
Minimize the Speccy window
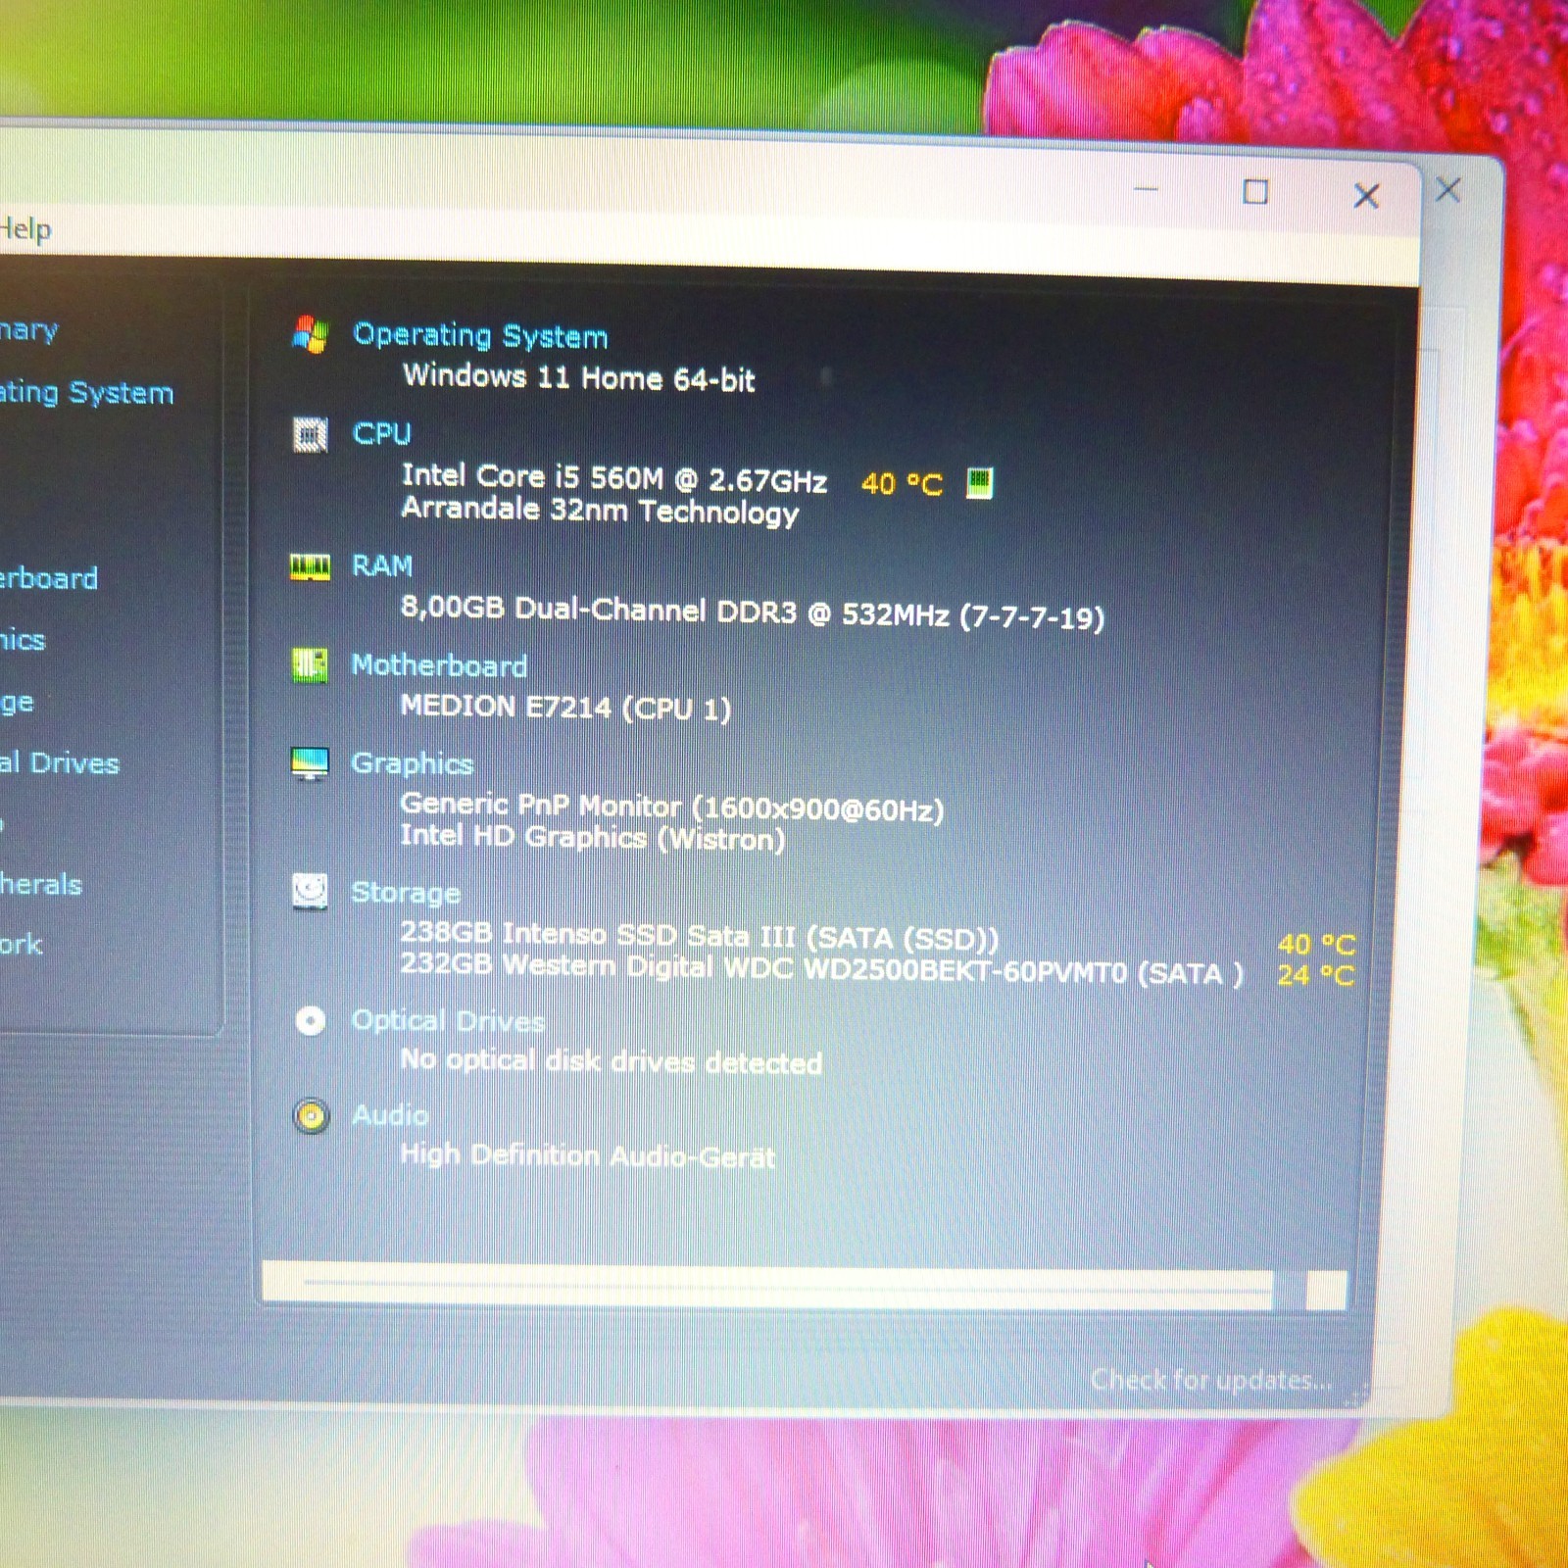1146,190
